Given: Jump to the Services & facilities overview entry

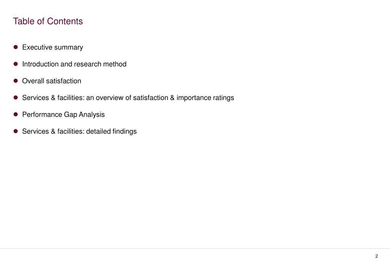Looking at the screenshot, I should pos(128,98).
